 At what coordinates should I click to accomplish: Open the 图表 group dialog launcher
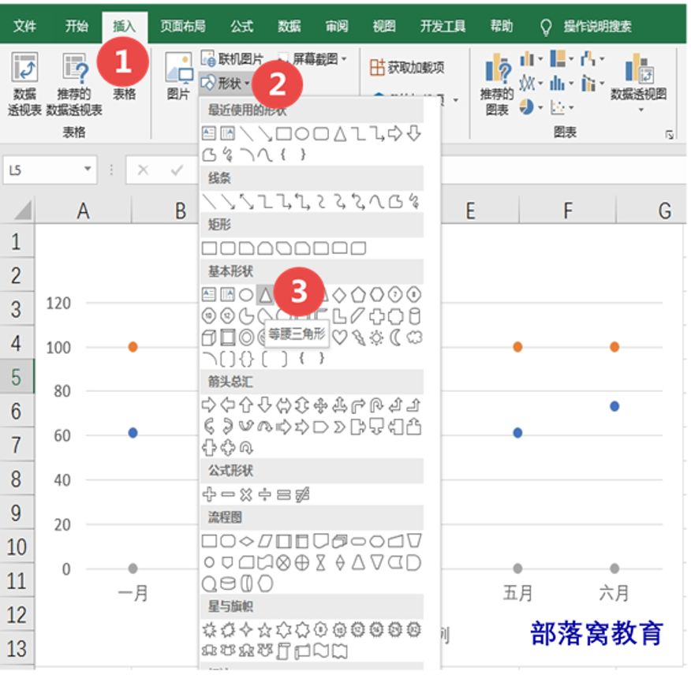pos(670,135)
